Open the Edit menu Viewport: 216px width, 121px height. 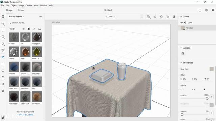(x=7, y=5)
